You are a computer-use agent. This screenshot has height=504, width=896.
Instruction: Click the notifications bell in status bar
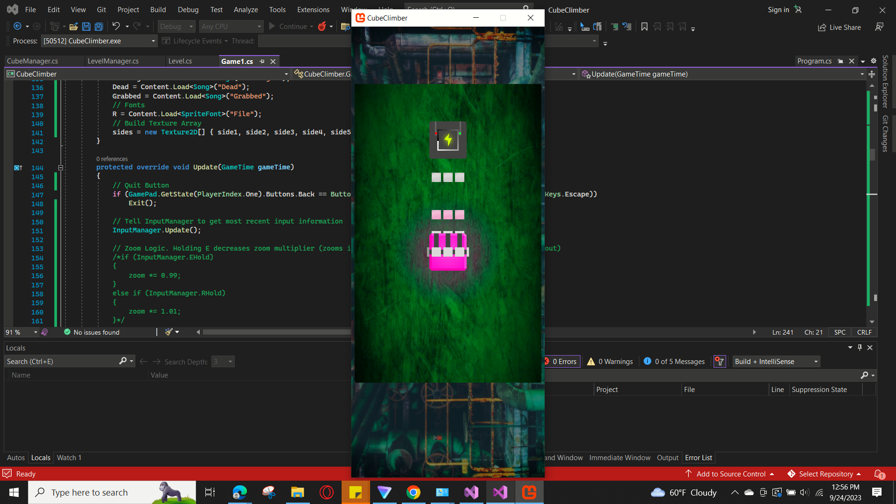click(879, 474)
